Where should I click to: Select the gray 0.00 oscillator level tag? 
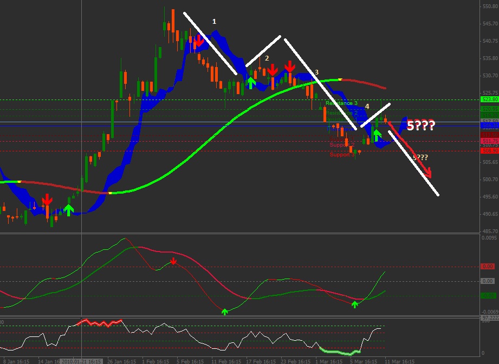[x=488, y=281]
